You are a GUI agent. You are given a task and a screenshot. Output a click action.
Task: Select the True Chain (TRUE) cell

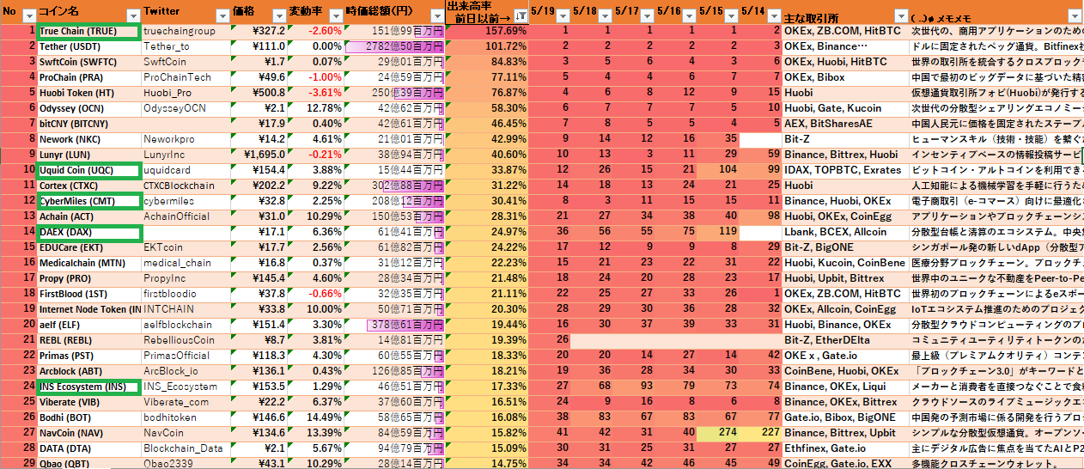[x=88, y=31]
